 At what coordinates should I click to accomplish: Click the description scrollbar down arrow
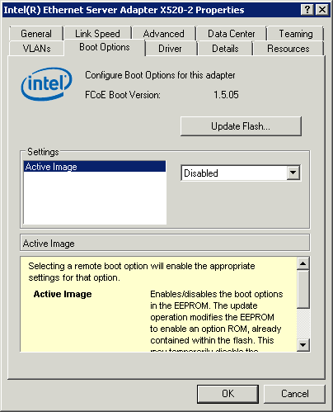303,344
